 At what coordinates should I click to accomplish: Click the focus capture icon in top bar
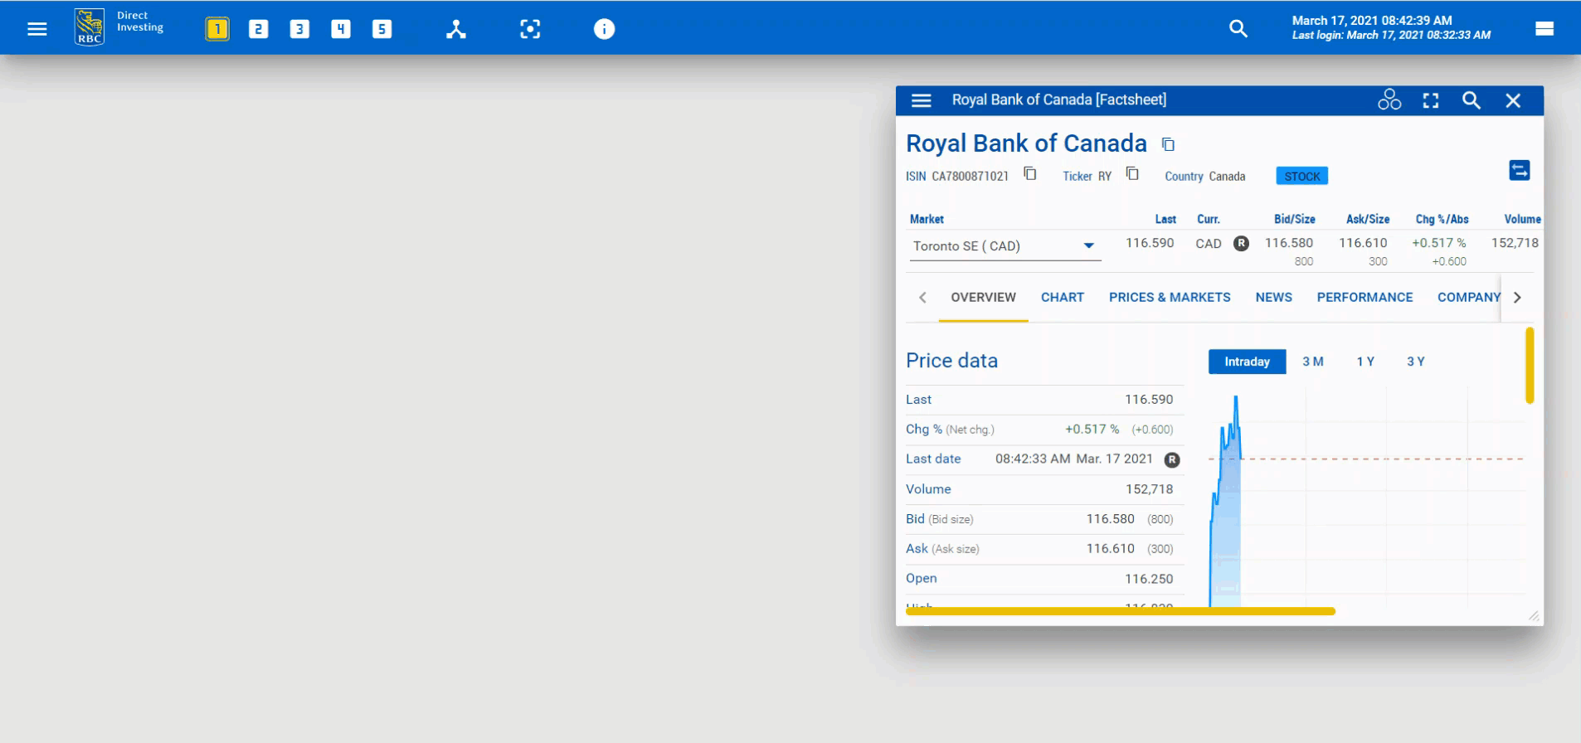click(530, 29)
